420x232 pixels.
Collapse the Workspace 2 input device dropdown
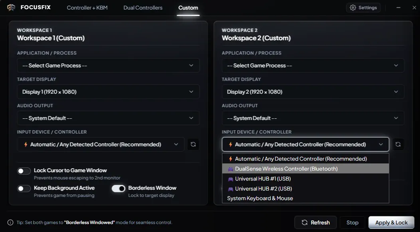coord(305,144)
